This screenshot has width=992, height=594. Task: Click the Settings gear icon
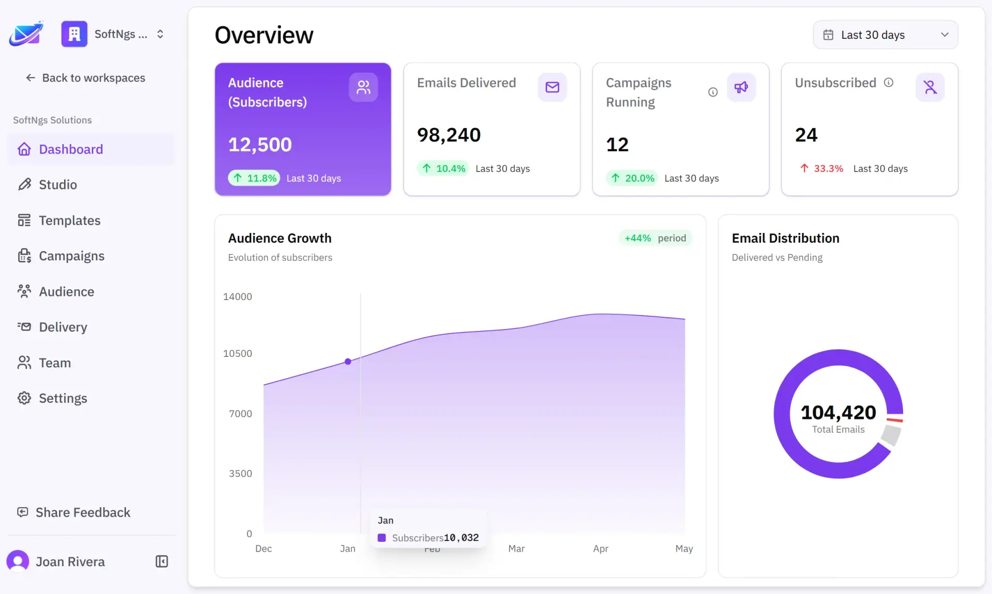click(x=24, y=398)
